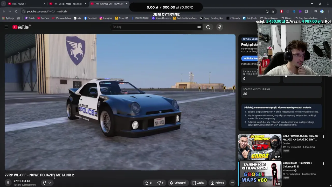332x187 pixels.
Task: Open Wirtualna Polska bookmark
Action: 61,18
